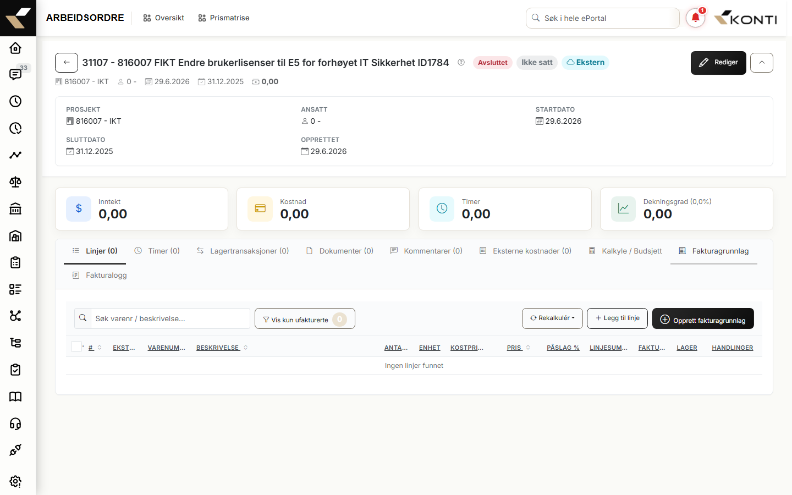Click the Kostnad card icon
Screen dimensions: 792x495
tap(260, 208)
